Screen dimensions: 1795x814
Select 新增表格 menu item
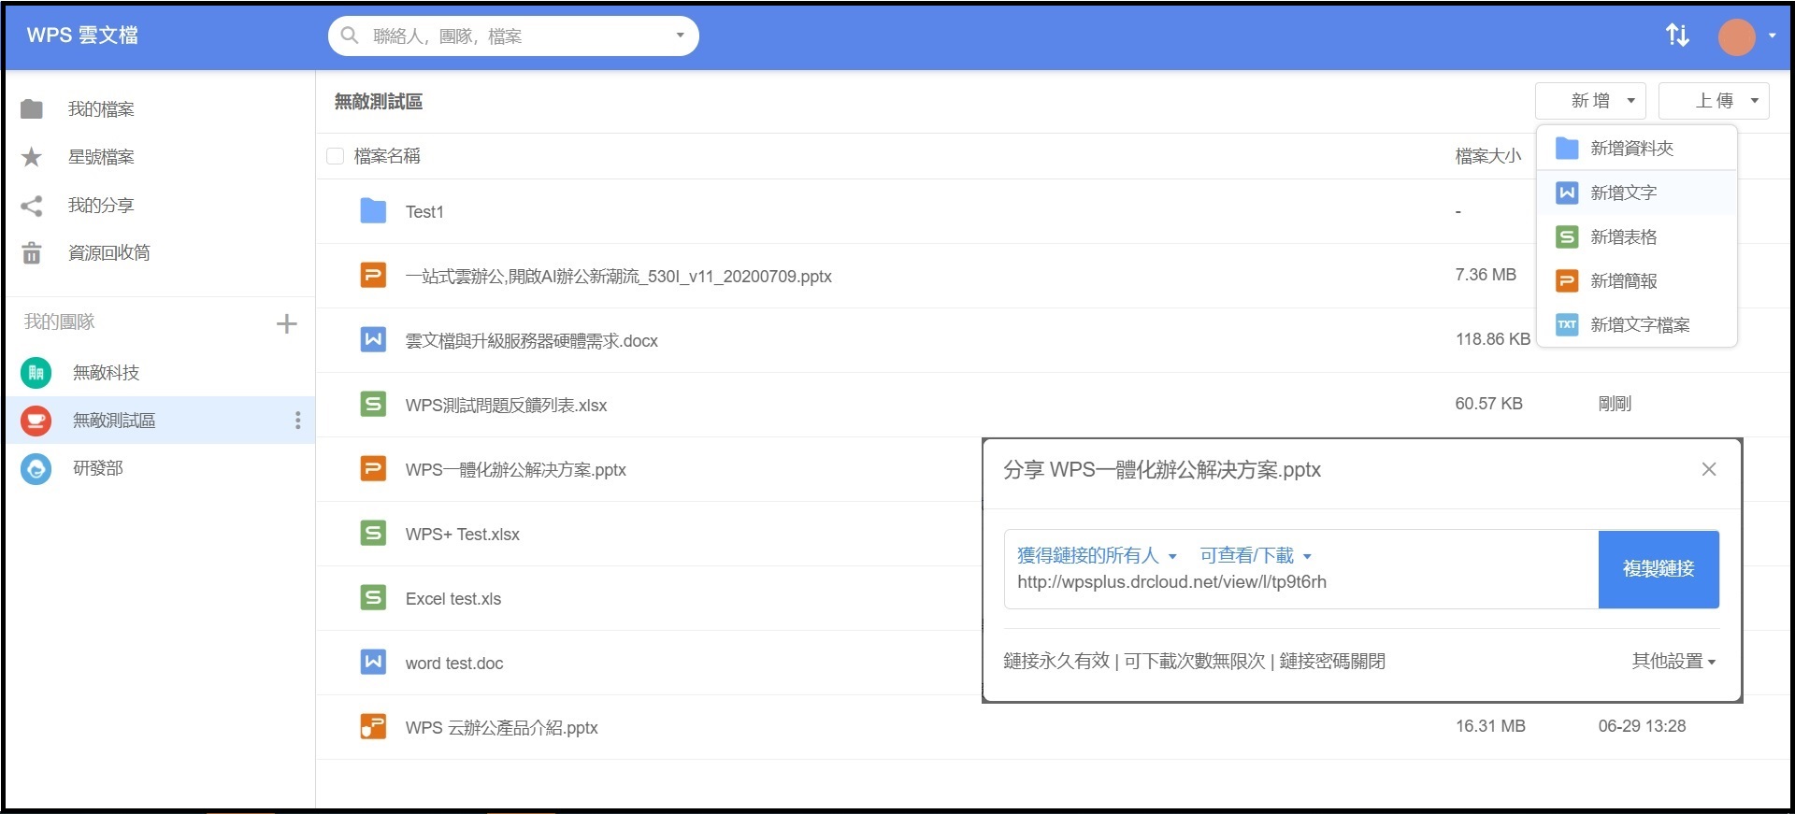(x=1623, y=237)
